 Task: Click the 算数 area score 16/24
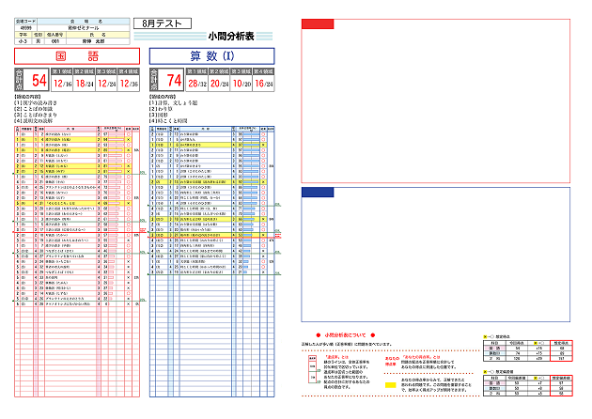click(x=263, y=84)
